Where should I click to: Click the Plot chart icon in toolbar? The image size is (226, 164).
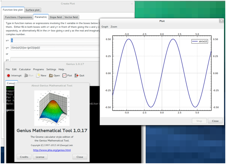[64, 75]
